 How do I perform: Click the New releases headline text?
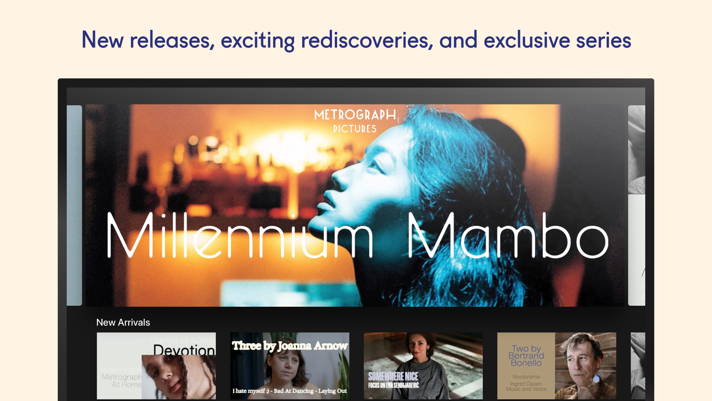[x=356, y=40]
